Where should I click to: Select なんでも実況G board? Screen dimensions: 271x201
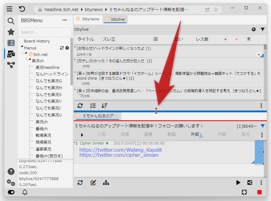tap(49, 81)
